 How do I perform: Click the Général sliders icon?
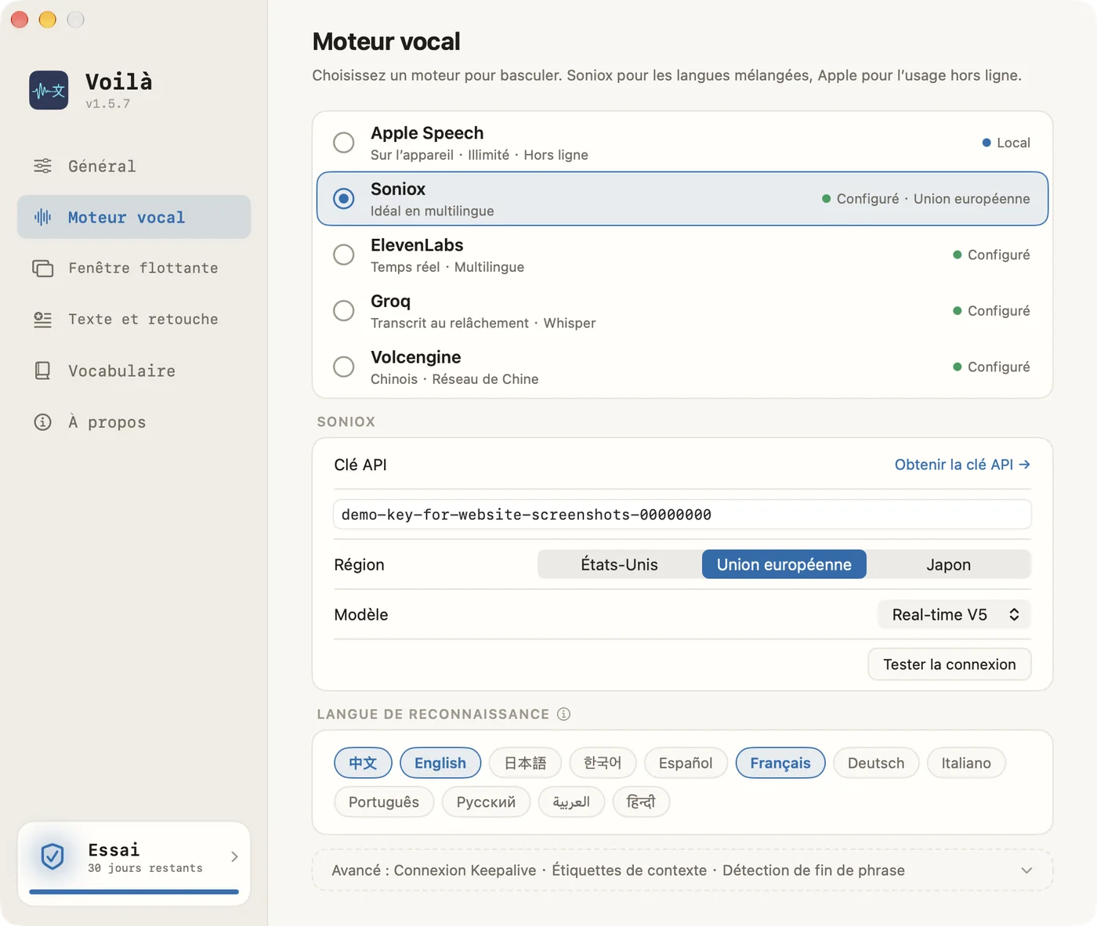point(43,166)
